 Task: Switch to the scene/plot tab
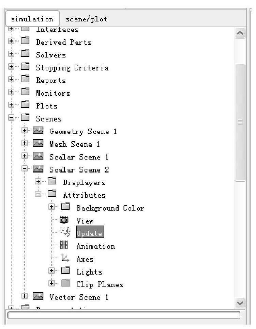(x=86, y=19)
